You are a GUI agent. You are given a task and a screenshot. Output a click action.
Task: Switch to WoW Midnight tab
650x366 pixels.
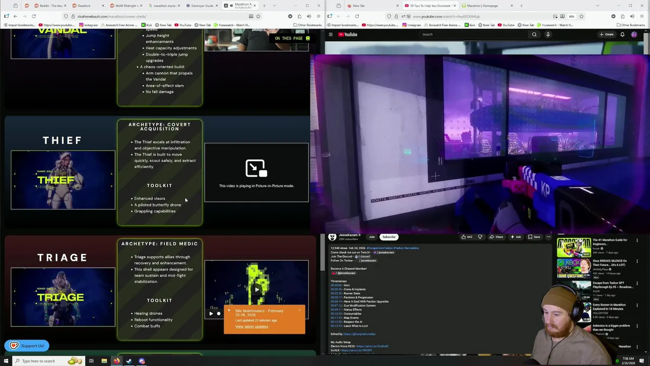(126, 6)
